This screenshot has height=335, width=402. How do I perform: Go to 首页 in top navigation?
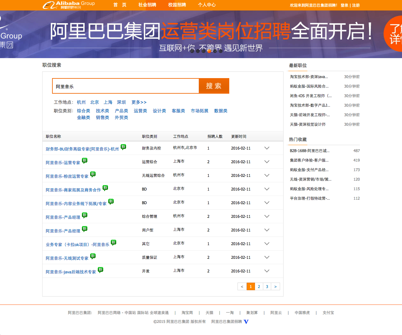[x=120, y=5]
